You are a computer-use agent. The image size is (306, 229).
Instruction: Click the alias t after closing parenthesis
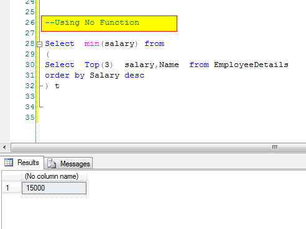(x=57, y=86)
